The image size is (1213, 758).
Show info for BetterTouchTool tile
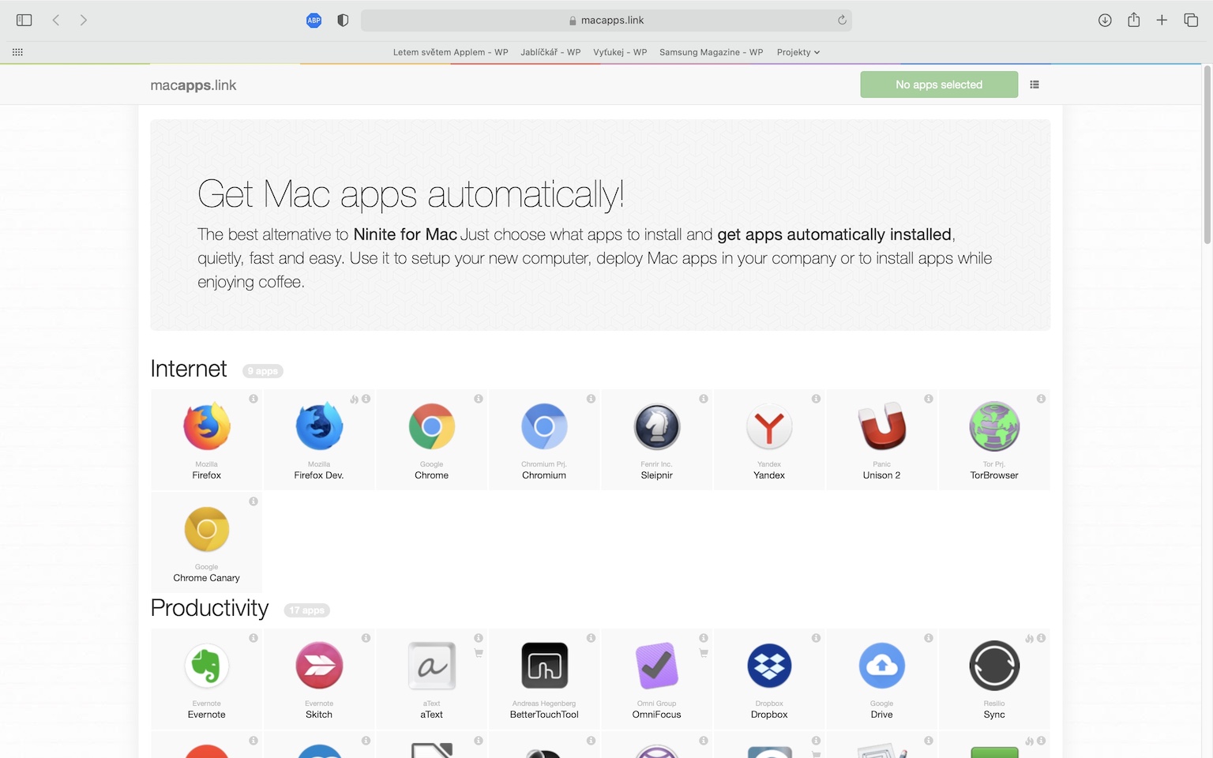coord(591,638)
